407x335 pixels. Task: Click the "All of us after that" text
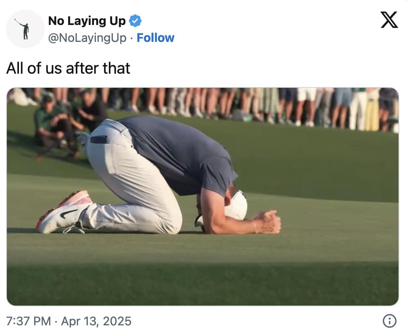[x=68, y=68]
